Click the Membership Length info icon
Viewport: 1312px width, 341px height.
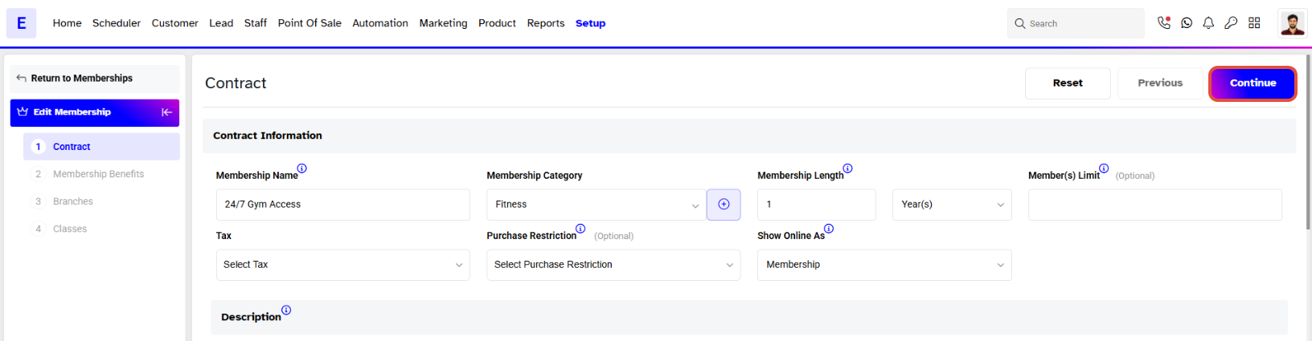point(847,168)
